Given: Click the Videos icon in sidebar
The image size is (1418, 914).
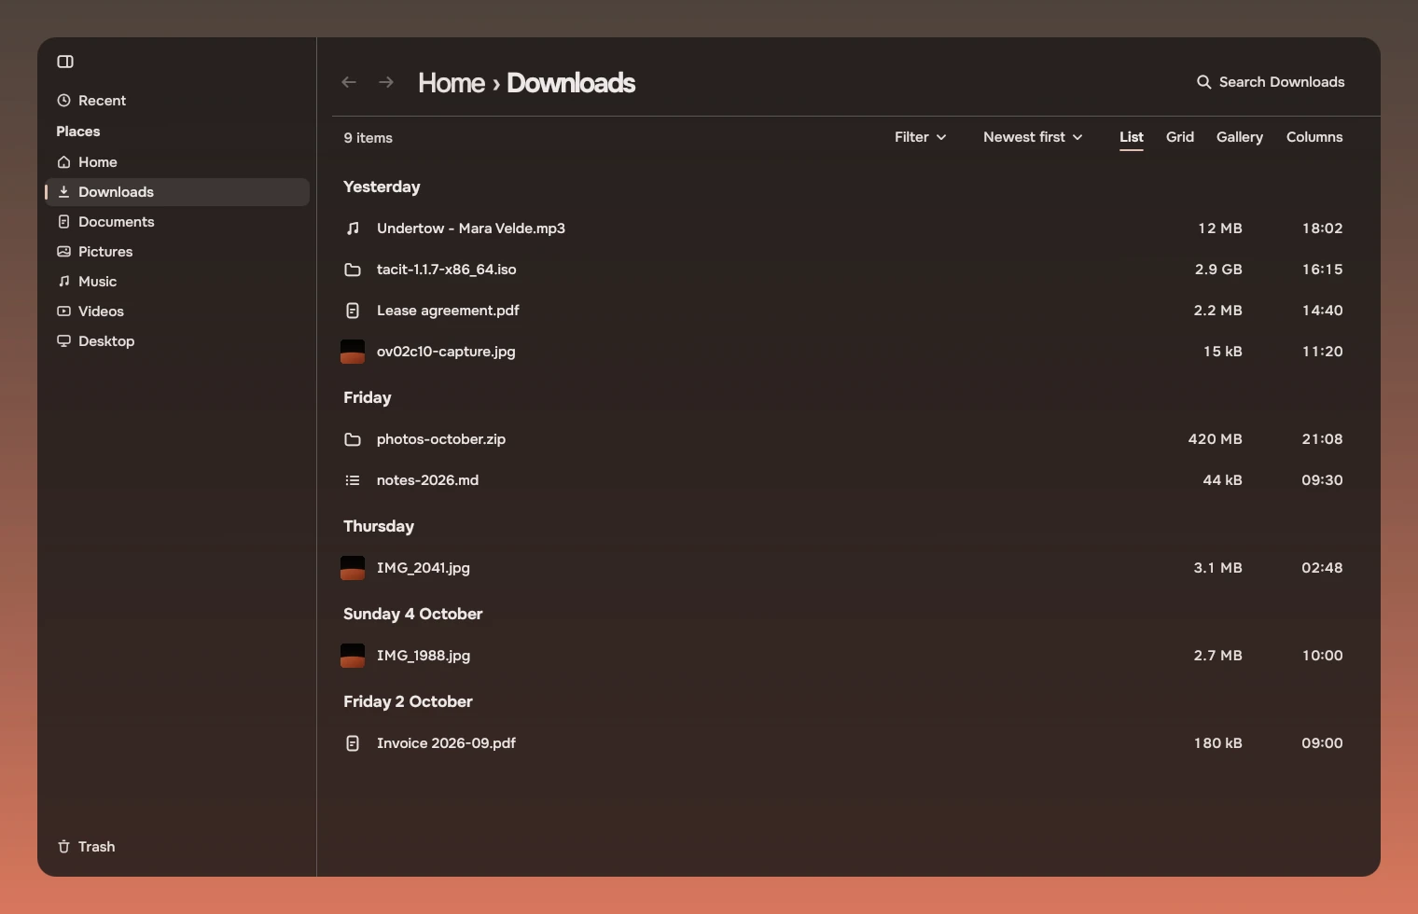Looking at the screenshot, I should click(x=63, y=312).
